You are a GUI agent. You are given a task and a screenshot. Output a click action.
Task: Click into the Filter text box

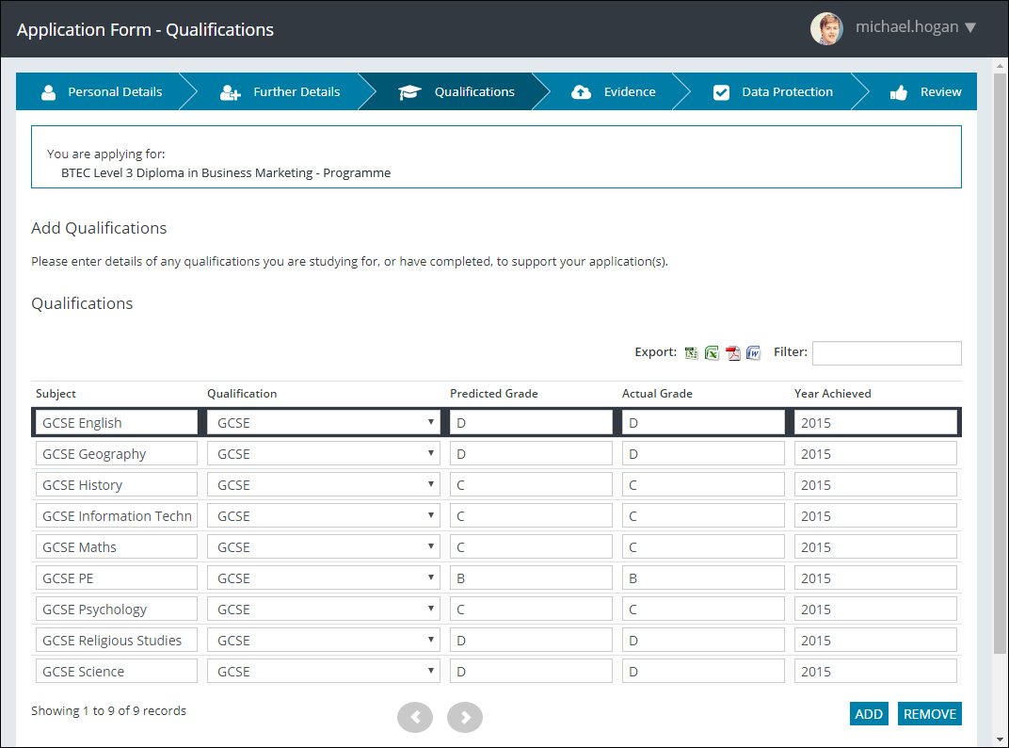pos(887,353)
